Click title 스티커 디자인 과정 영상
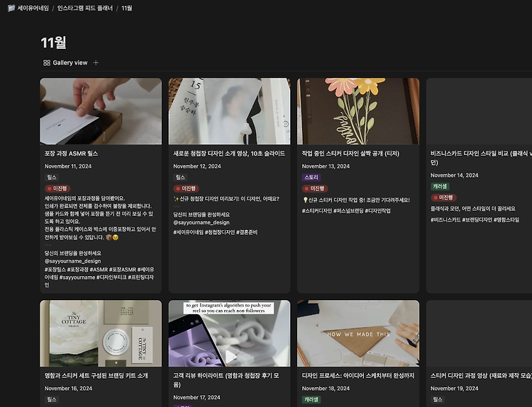The image size is (532, 407). pos(481,376)
